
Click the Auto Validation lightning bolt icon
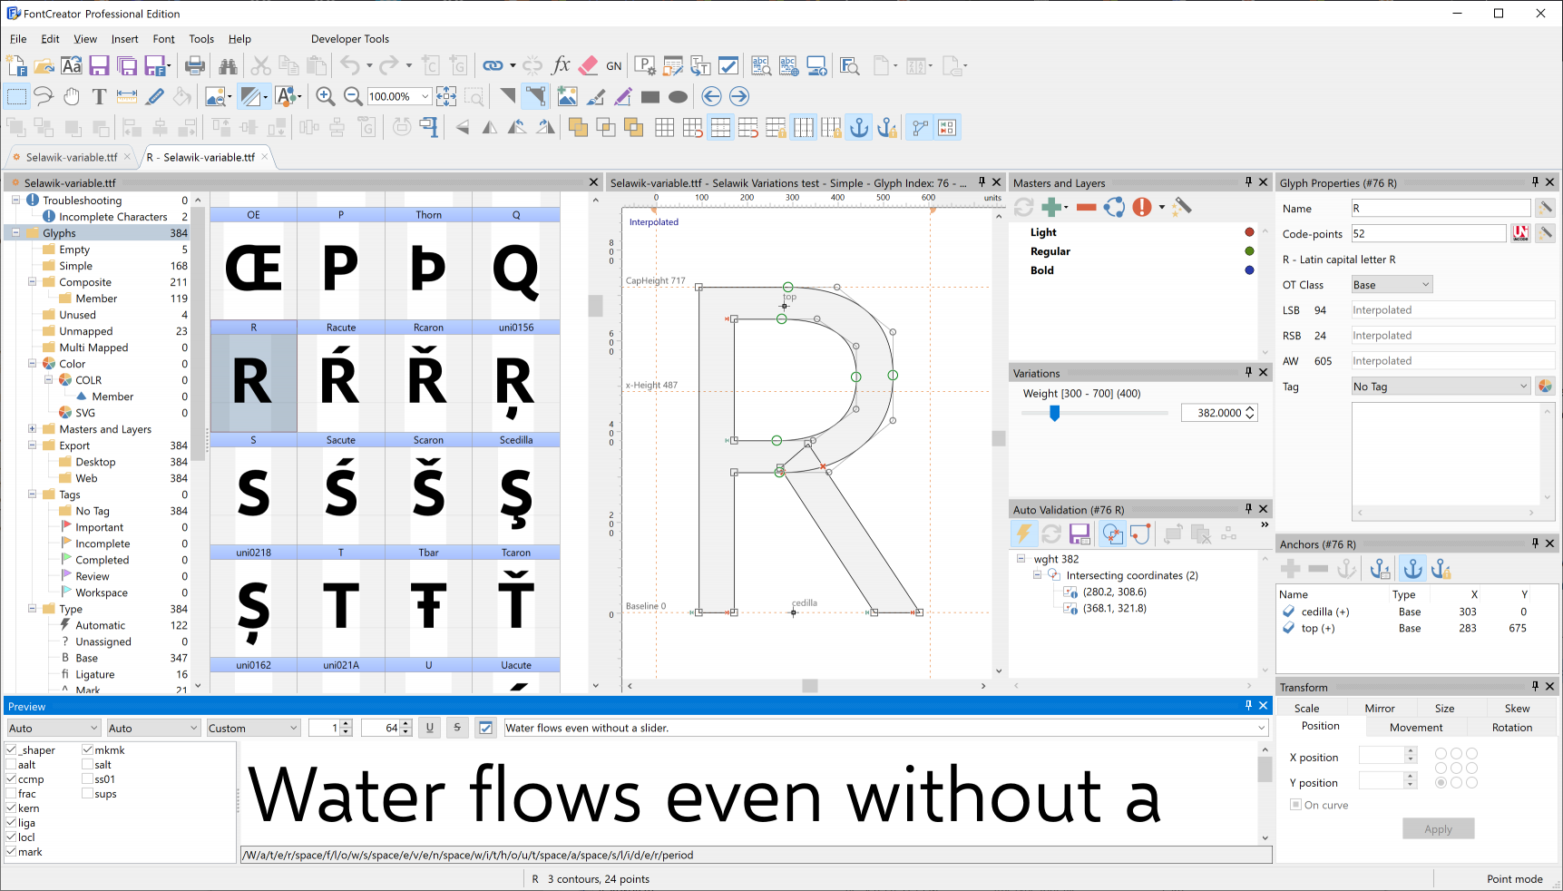pos(1023,534)
